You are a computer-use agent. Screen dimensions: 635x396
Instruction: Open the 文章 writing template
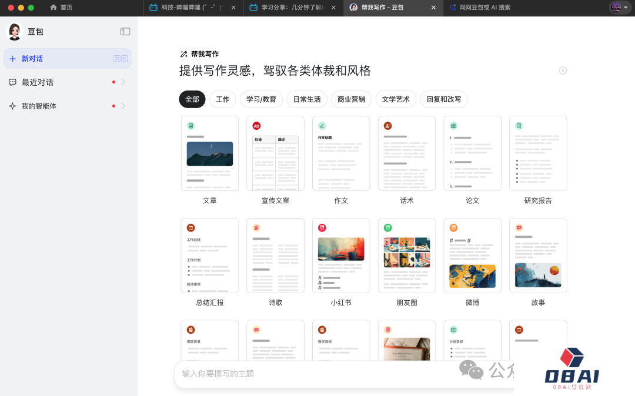(210, 153)
